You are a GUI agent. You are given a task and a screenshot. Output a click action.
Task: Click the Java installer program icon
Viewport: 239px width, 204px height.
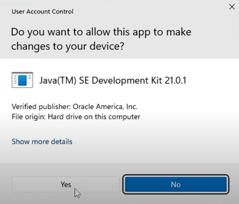[x=22, y=80]
